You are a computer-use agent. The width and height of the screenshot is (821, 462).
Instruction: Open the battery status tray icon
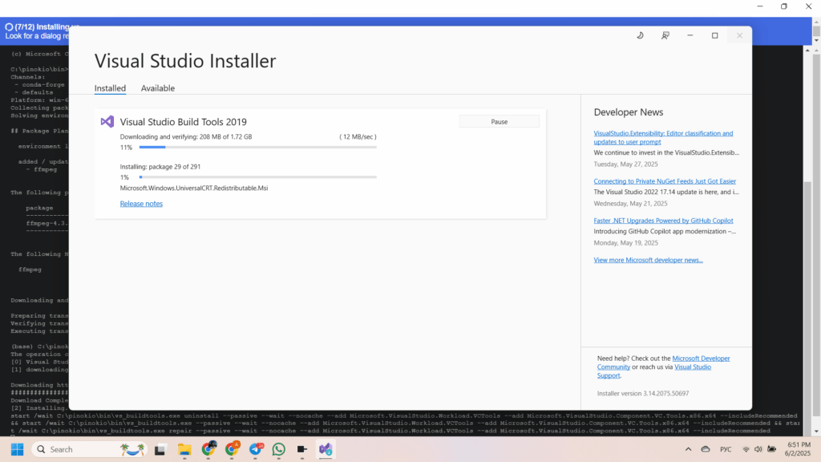click(x=771, y=449)
